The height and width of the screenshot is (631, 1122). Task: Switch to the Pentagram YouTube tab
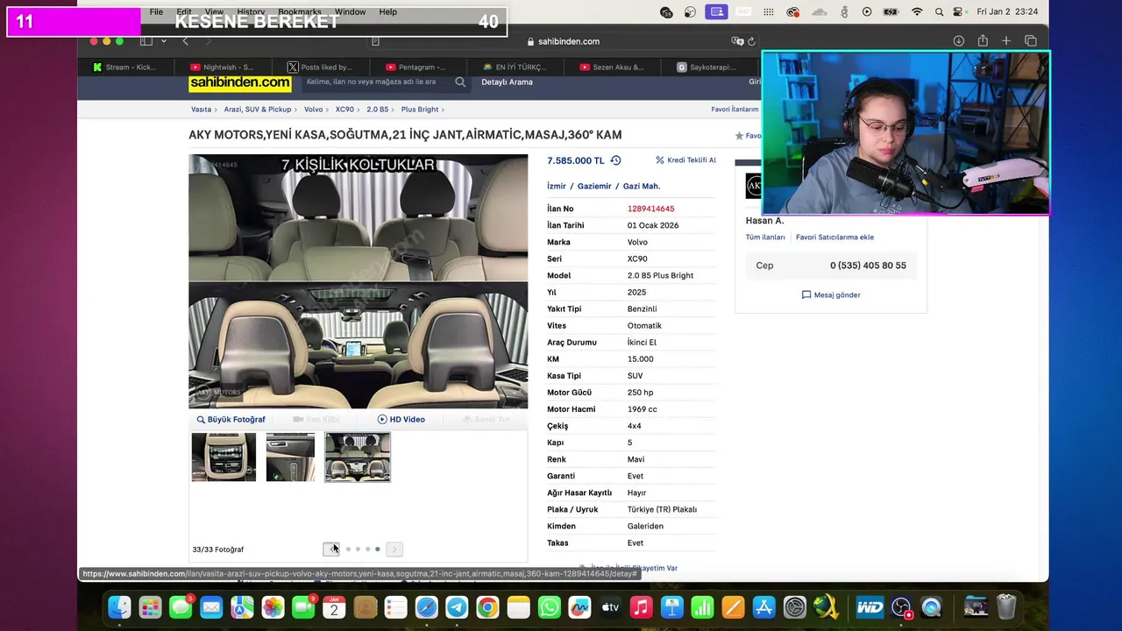[x=416, y=67]
